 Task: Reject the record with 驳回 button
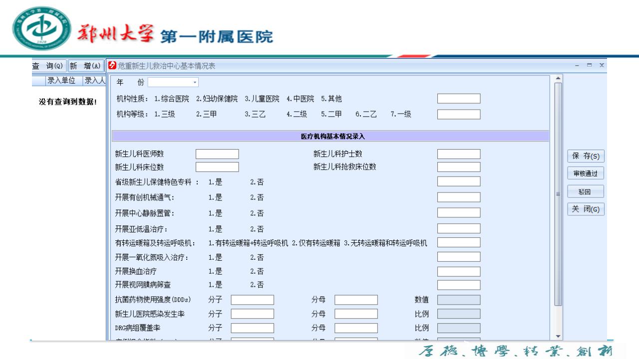click(586, 191)
